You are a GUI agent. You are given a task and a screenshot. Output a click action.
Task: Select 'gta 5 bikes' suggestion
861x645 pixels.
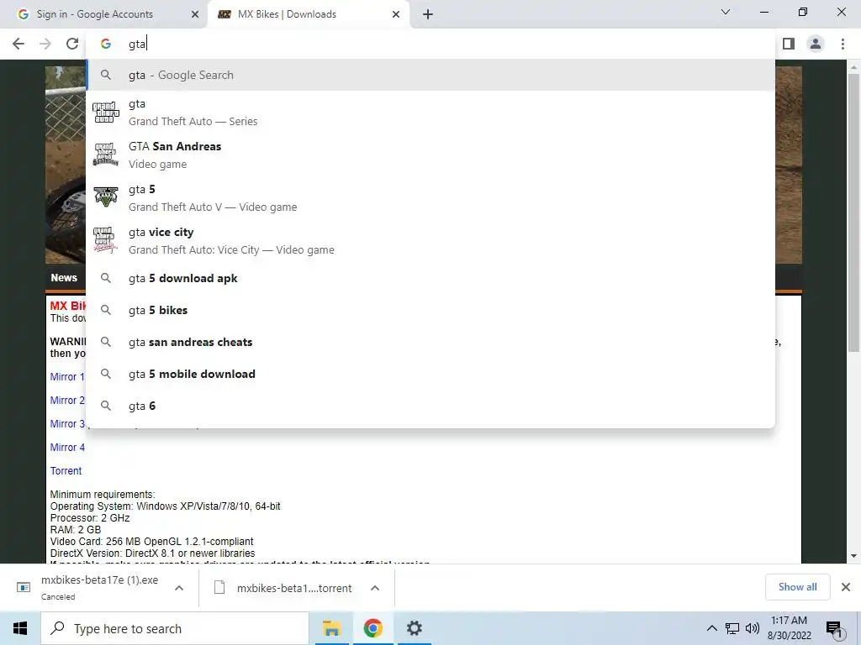click(430, 310)
